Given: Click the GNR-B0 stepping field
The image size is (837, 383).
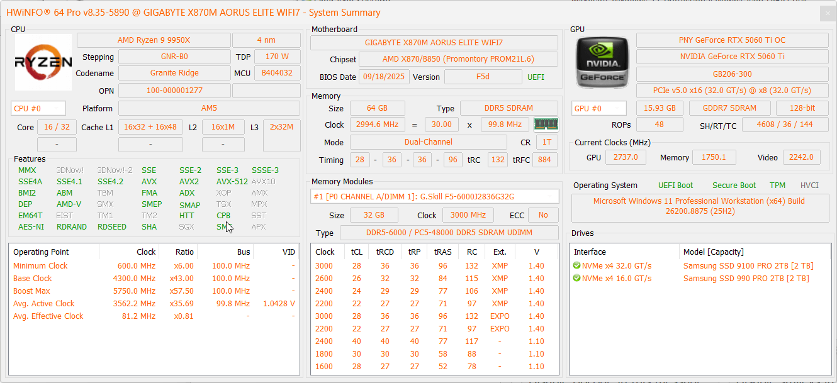Looking at the screenshot, I should (174, 56).
